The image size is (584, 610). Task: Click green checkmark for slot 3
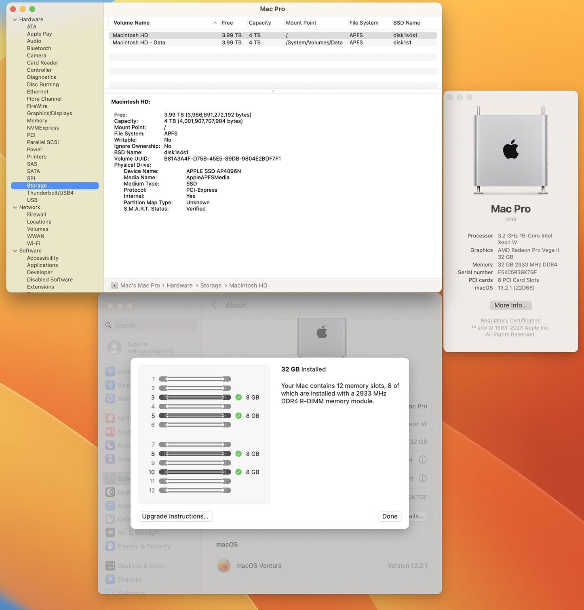[238, 398]
